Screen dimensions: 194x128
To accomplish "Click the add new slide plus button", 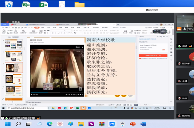I will pyautogui.click(x=13, y=102).
